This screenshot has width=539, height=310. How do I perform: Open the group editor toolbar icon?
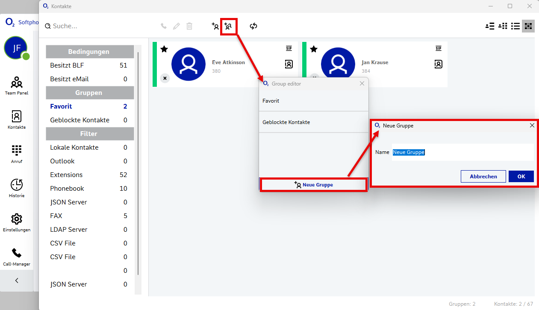(228, 27)
